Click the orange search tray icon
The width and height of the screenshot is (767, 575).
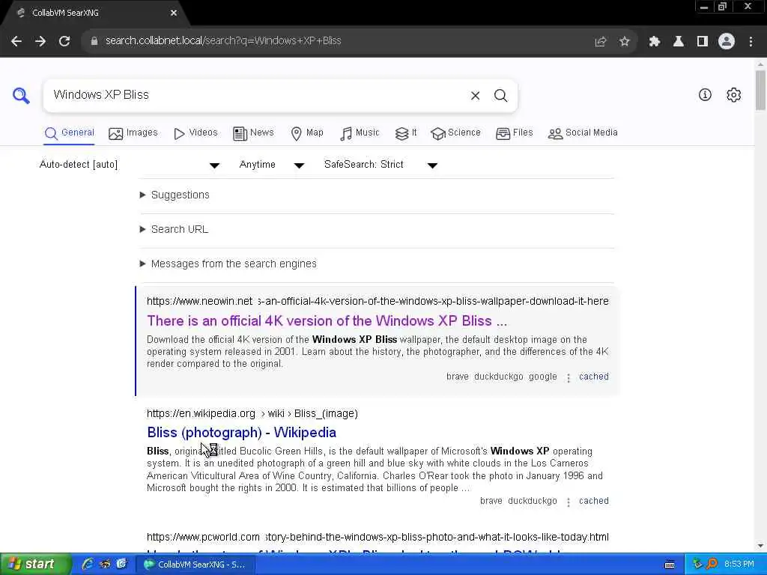[x=712, y=564]
